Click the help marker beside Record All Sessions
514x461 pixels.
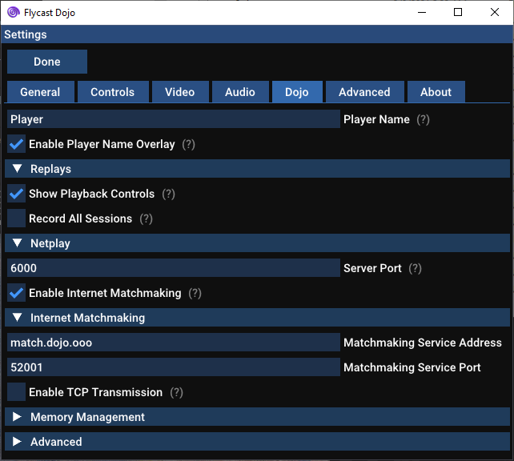(x=147, y=218)
